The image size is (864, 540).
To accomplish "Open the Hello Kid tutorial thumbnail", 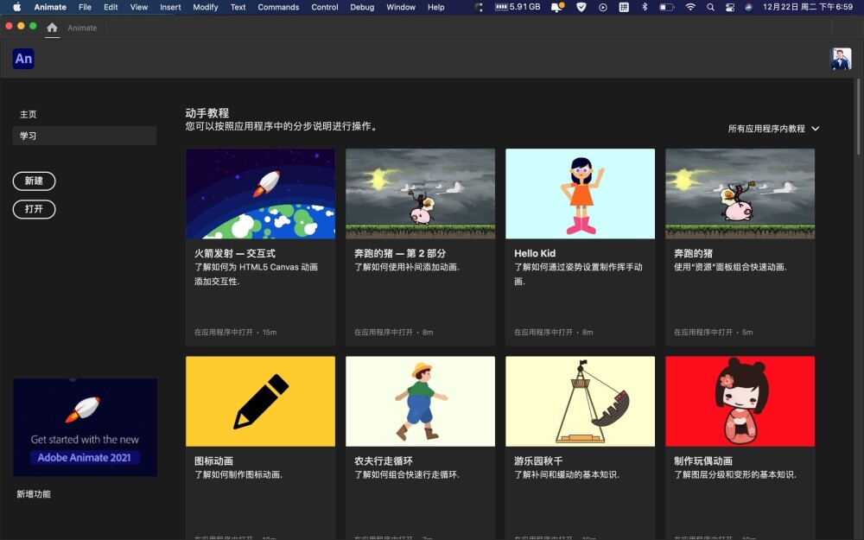I will (580, 194).
